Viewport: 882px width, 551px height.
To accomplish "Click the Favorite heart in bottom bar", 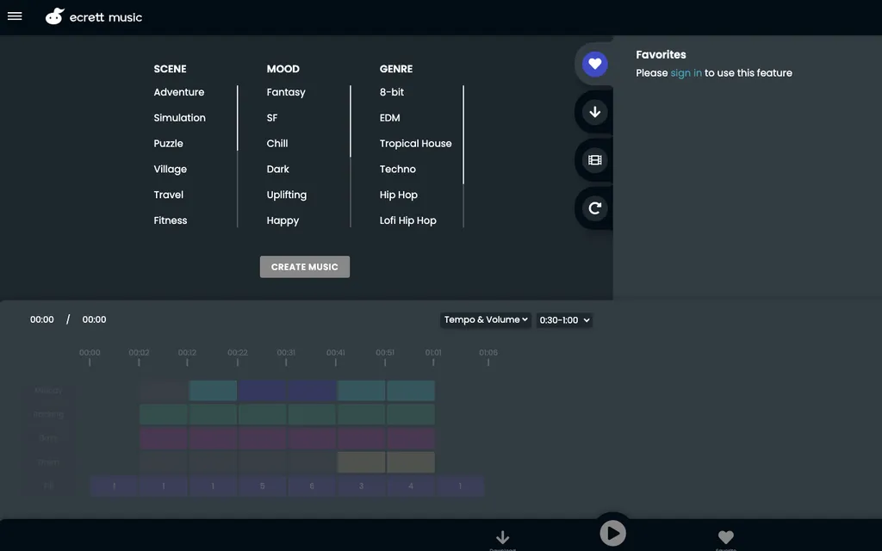I will point(726,538).
